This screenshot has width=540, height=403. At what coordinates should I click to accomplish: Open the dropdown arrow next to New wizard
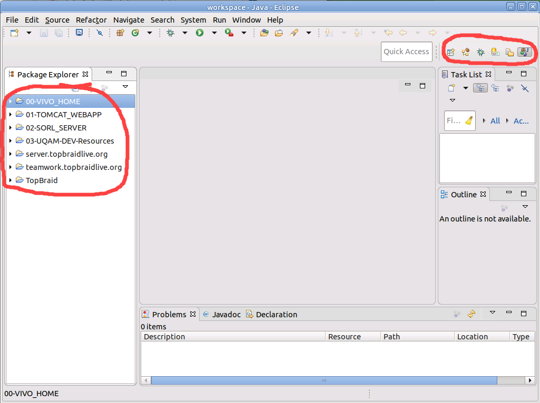point(29,33)
